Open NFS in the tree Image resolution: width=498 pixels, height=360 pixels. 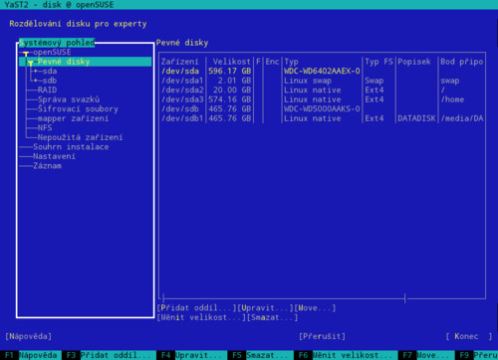45,128
